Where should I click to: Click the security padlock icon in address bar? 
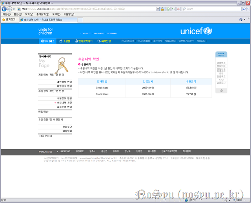(x=162, y=9)
